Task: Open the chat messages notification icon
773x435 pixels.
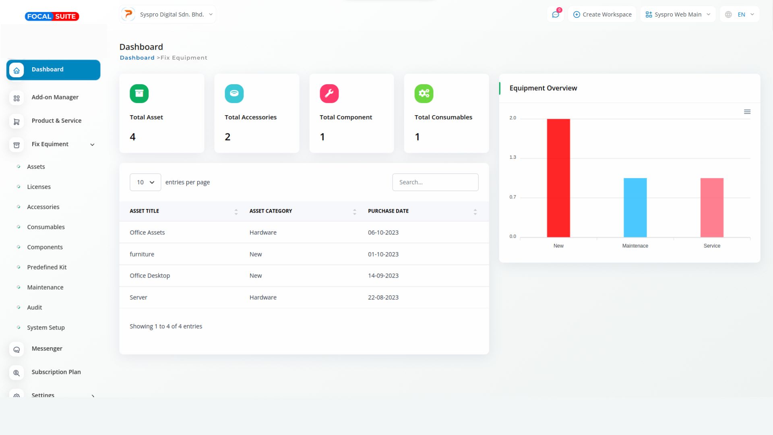Action: point(555,14)
